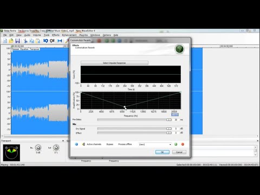Open the (new) preset dropdown
The image size is (260, 195).
(155, 145)
